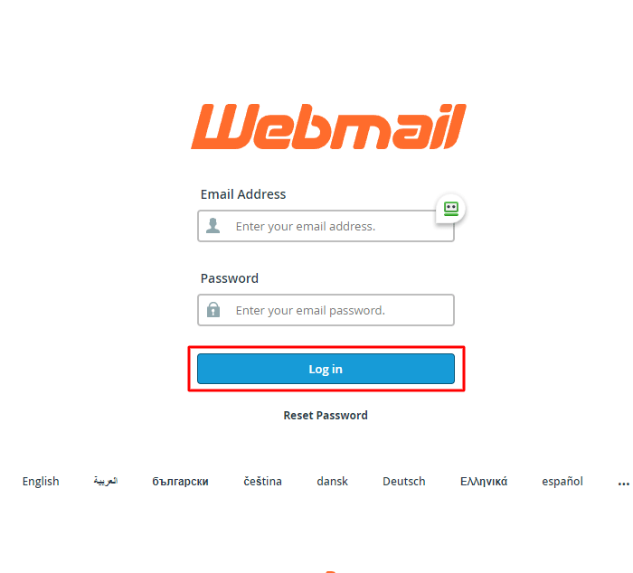
Task: Select Ελληνικά language option
Action: click(484, 482)
